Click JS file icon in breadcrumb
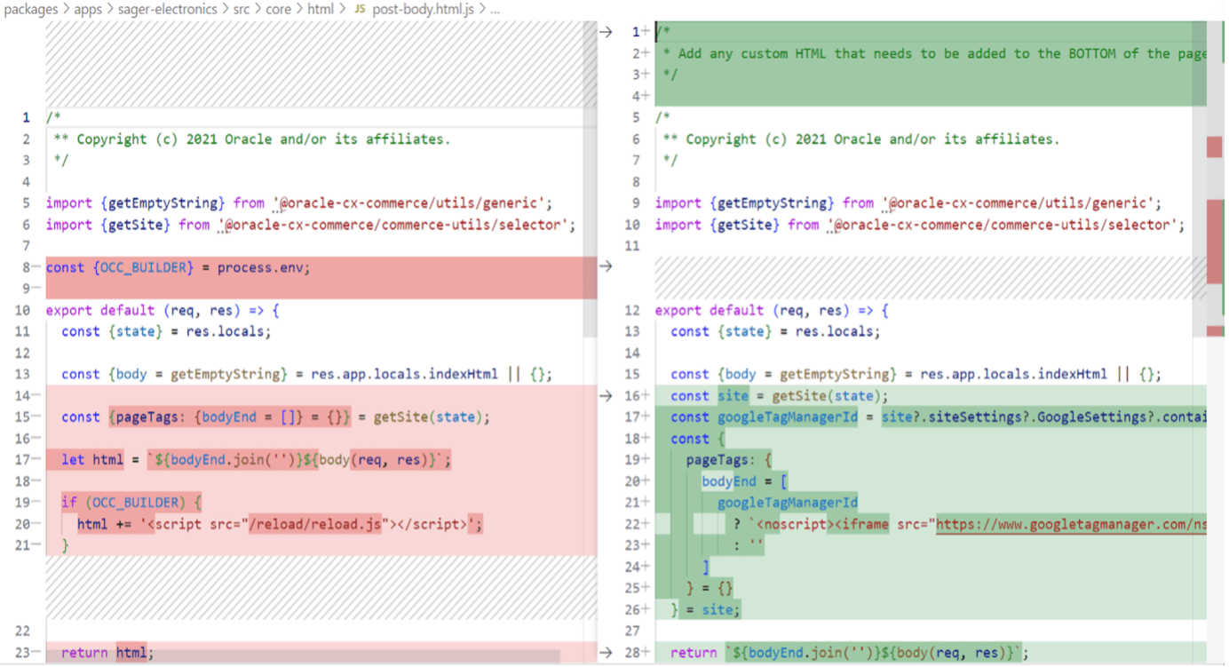Image resolution: width=1229 pixels, height=667 pixels. point(360,9)
